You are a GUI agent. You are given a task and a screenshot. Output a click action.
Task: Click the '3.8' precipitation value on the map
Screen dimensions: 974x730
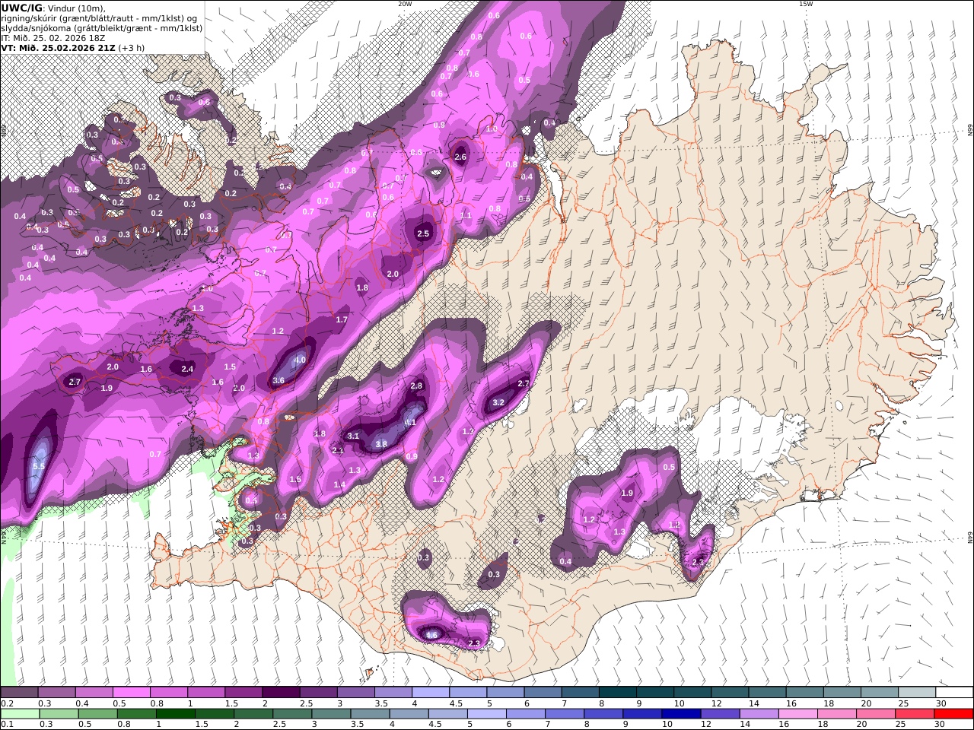coord(381,444)
